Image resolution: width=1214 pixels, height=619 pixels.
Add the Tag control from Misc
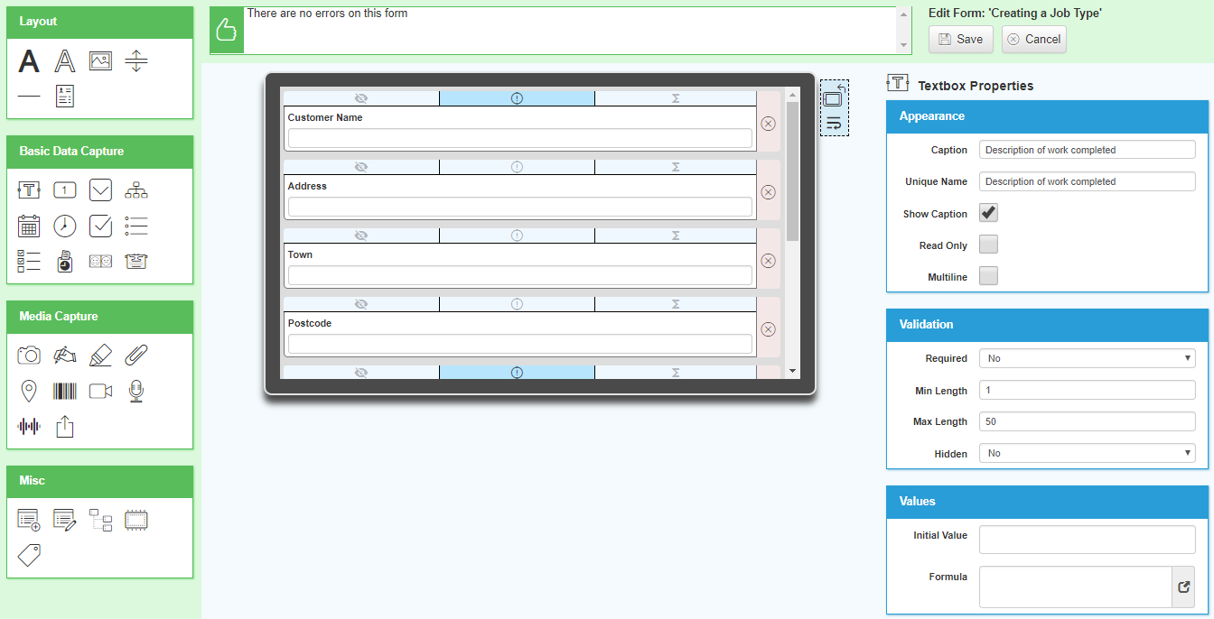29,554
